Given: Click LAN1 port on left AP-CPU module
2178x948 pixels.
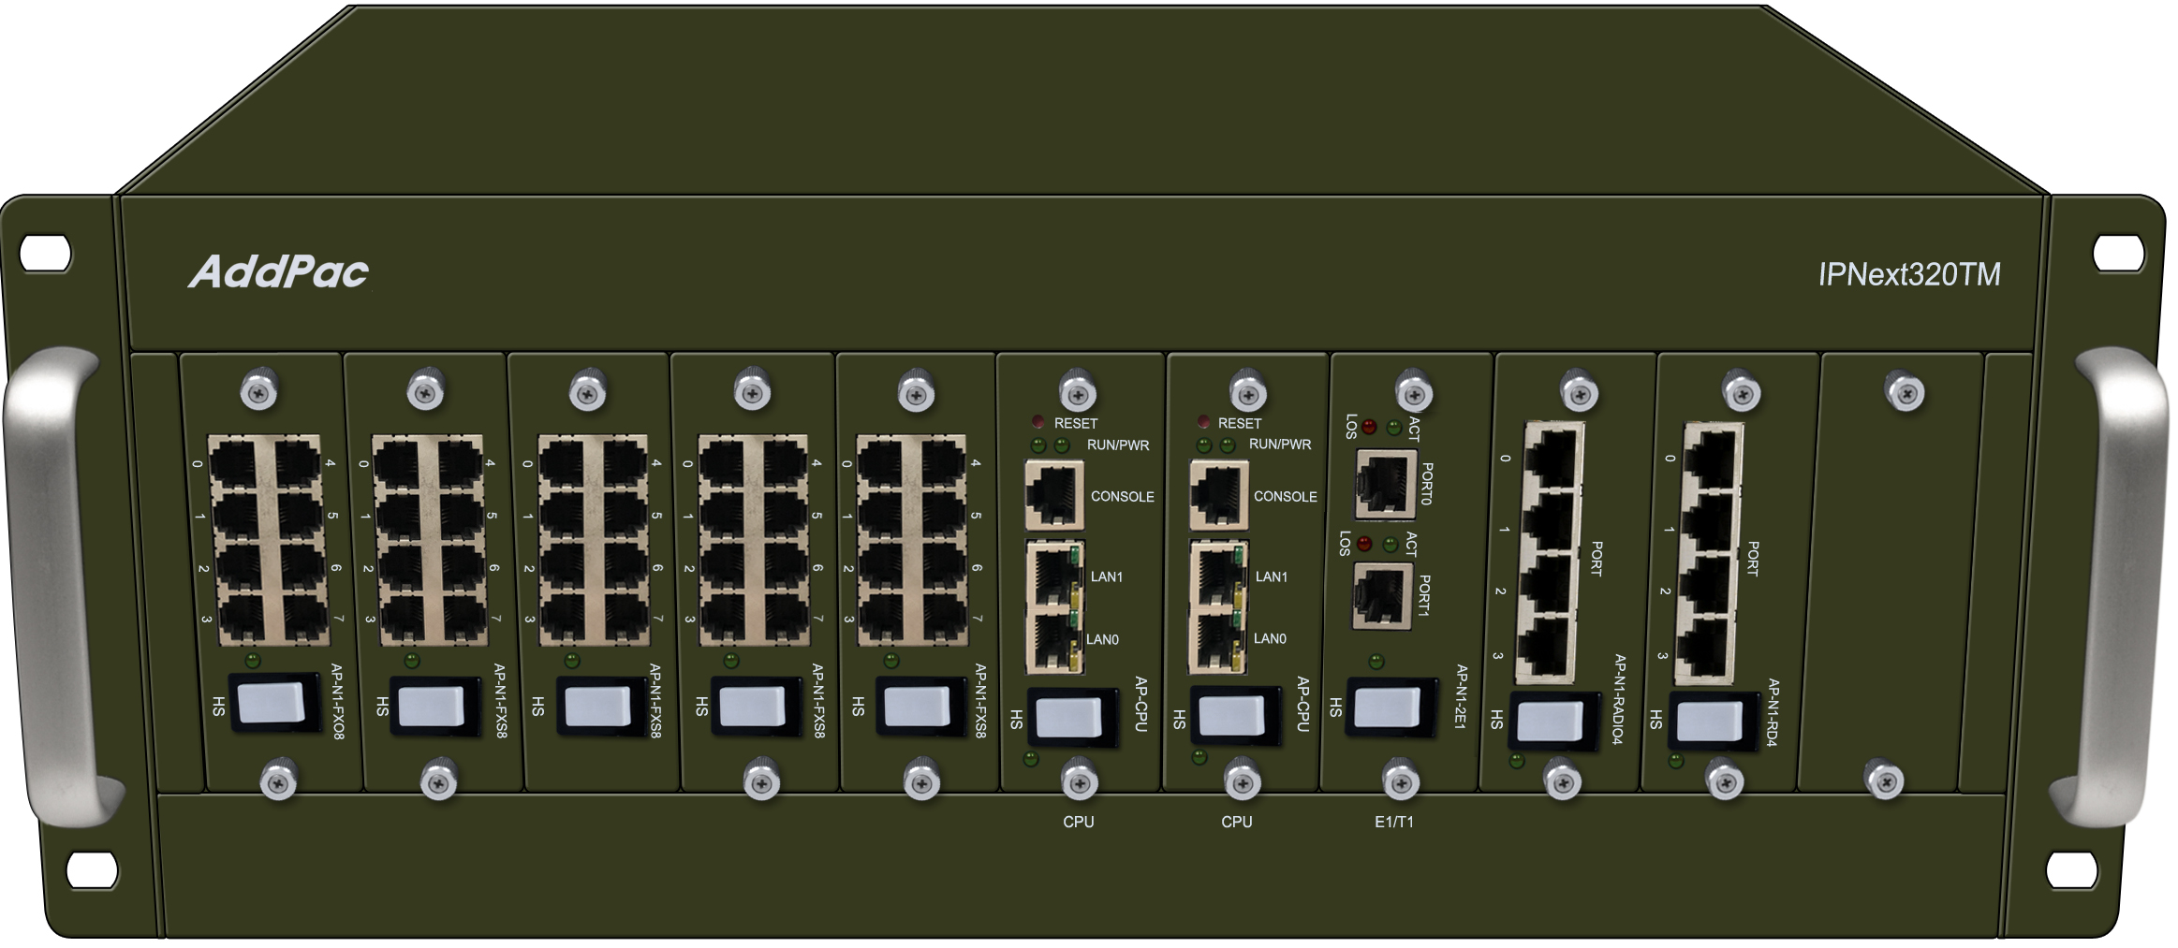Looking at the screenshot, I should (x=1055, y=576).
